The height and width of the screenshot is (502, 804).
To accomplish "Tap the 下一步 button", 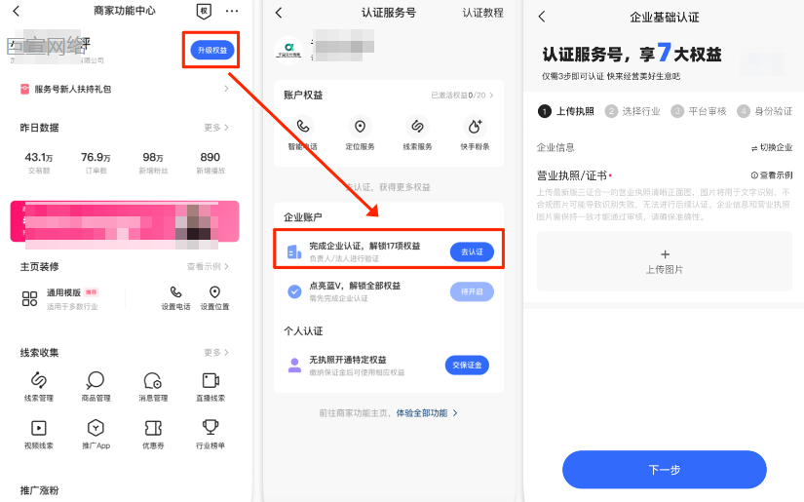I will (665, 470).
